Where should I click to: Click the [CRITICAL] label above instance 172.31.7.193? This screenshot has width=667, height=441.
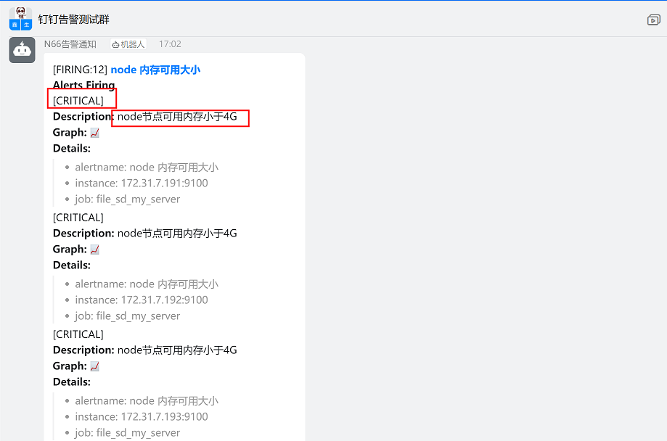point(78,334)
